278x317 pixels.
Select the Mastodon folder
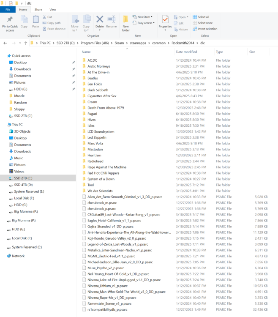tap(95, 149)
